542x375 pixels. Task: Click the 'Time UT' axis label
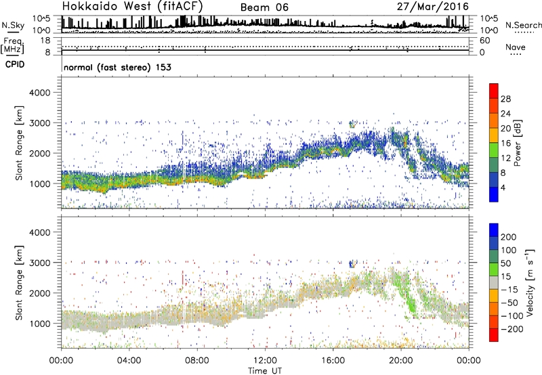point(265,370)
